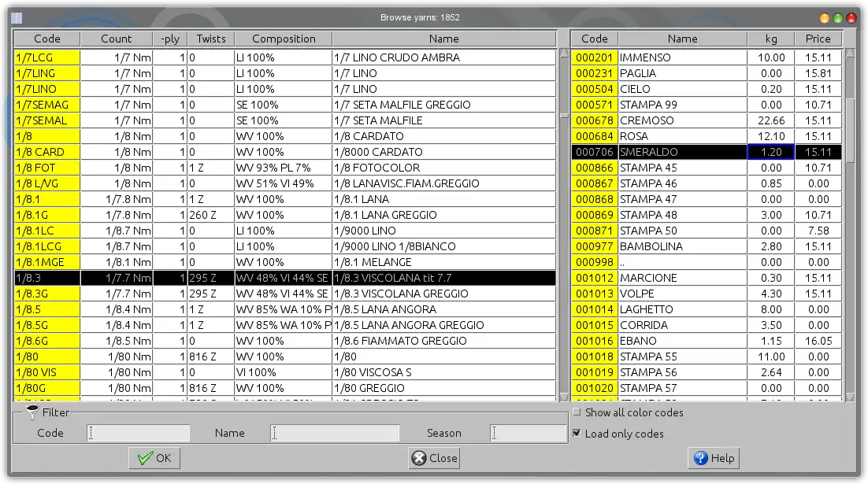Focus the Season filter input field
868x484 pixels.
point(528,433)
